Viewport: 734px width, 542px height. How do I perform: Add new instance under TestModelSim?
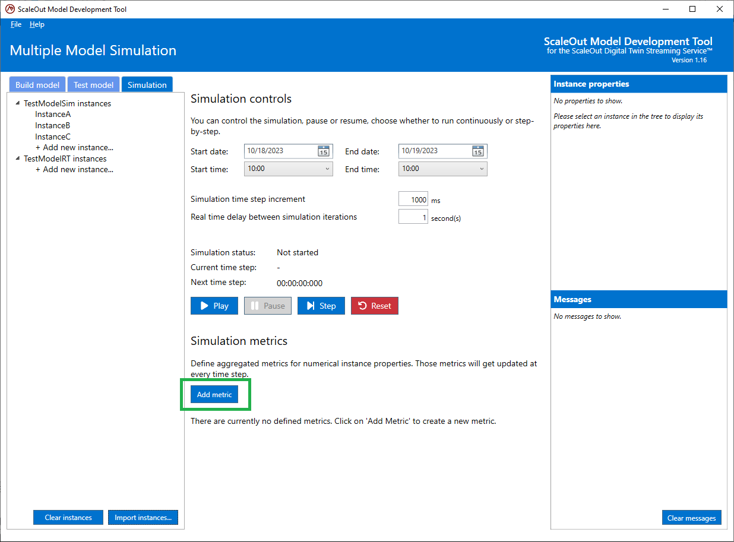(74, 147)
